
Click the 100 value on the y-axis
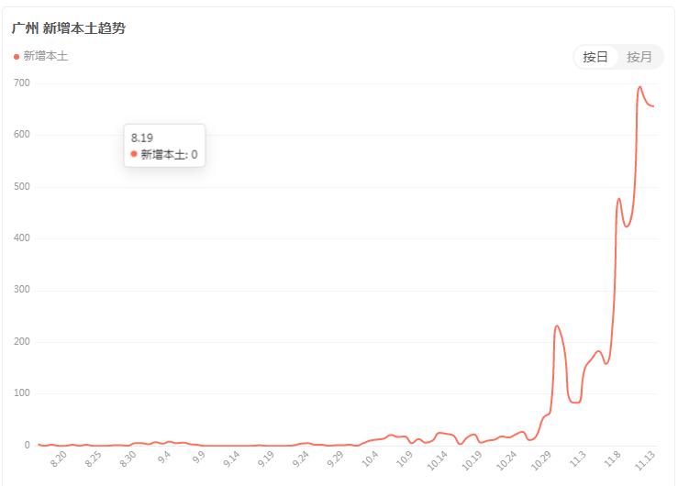point(22,394)
